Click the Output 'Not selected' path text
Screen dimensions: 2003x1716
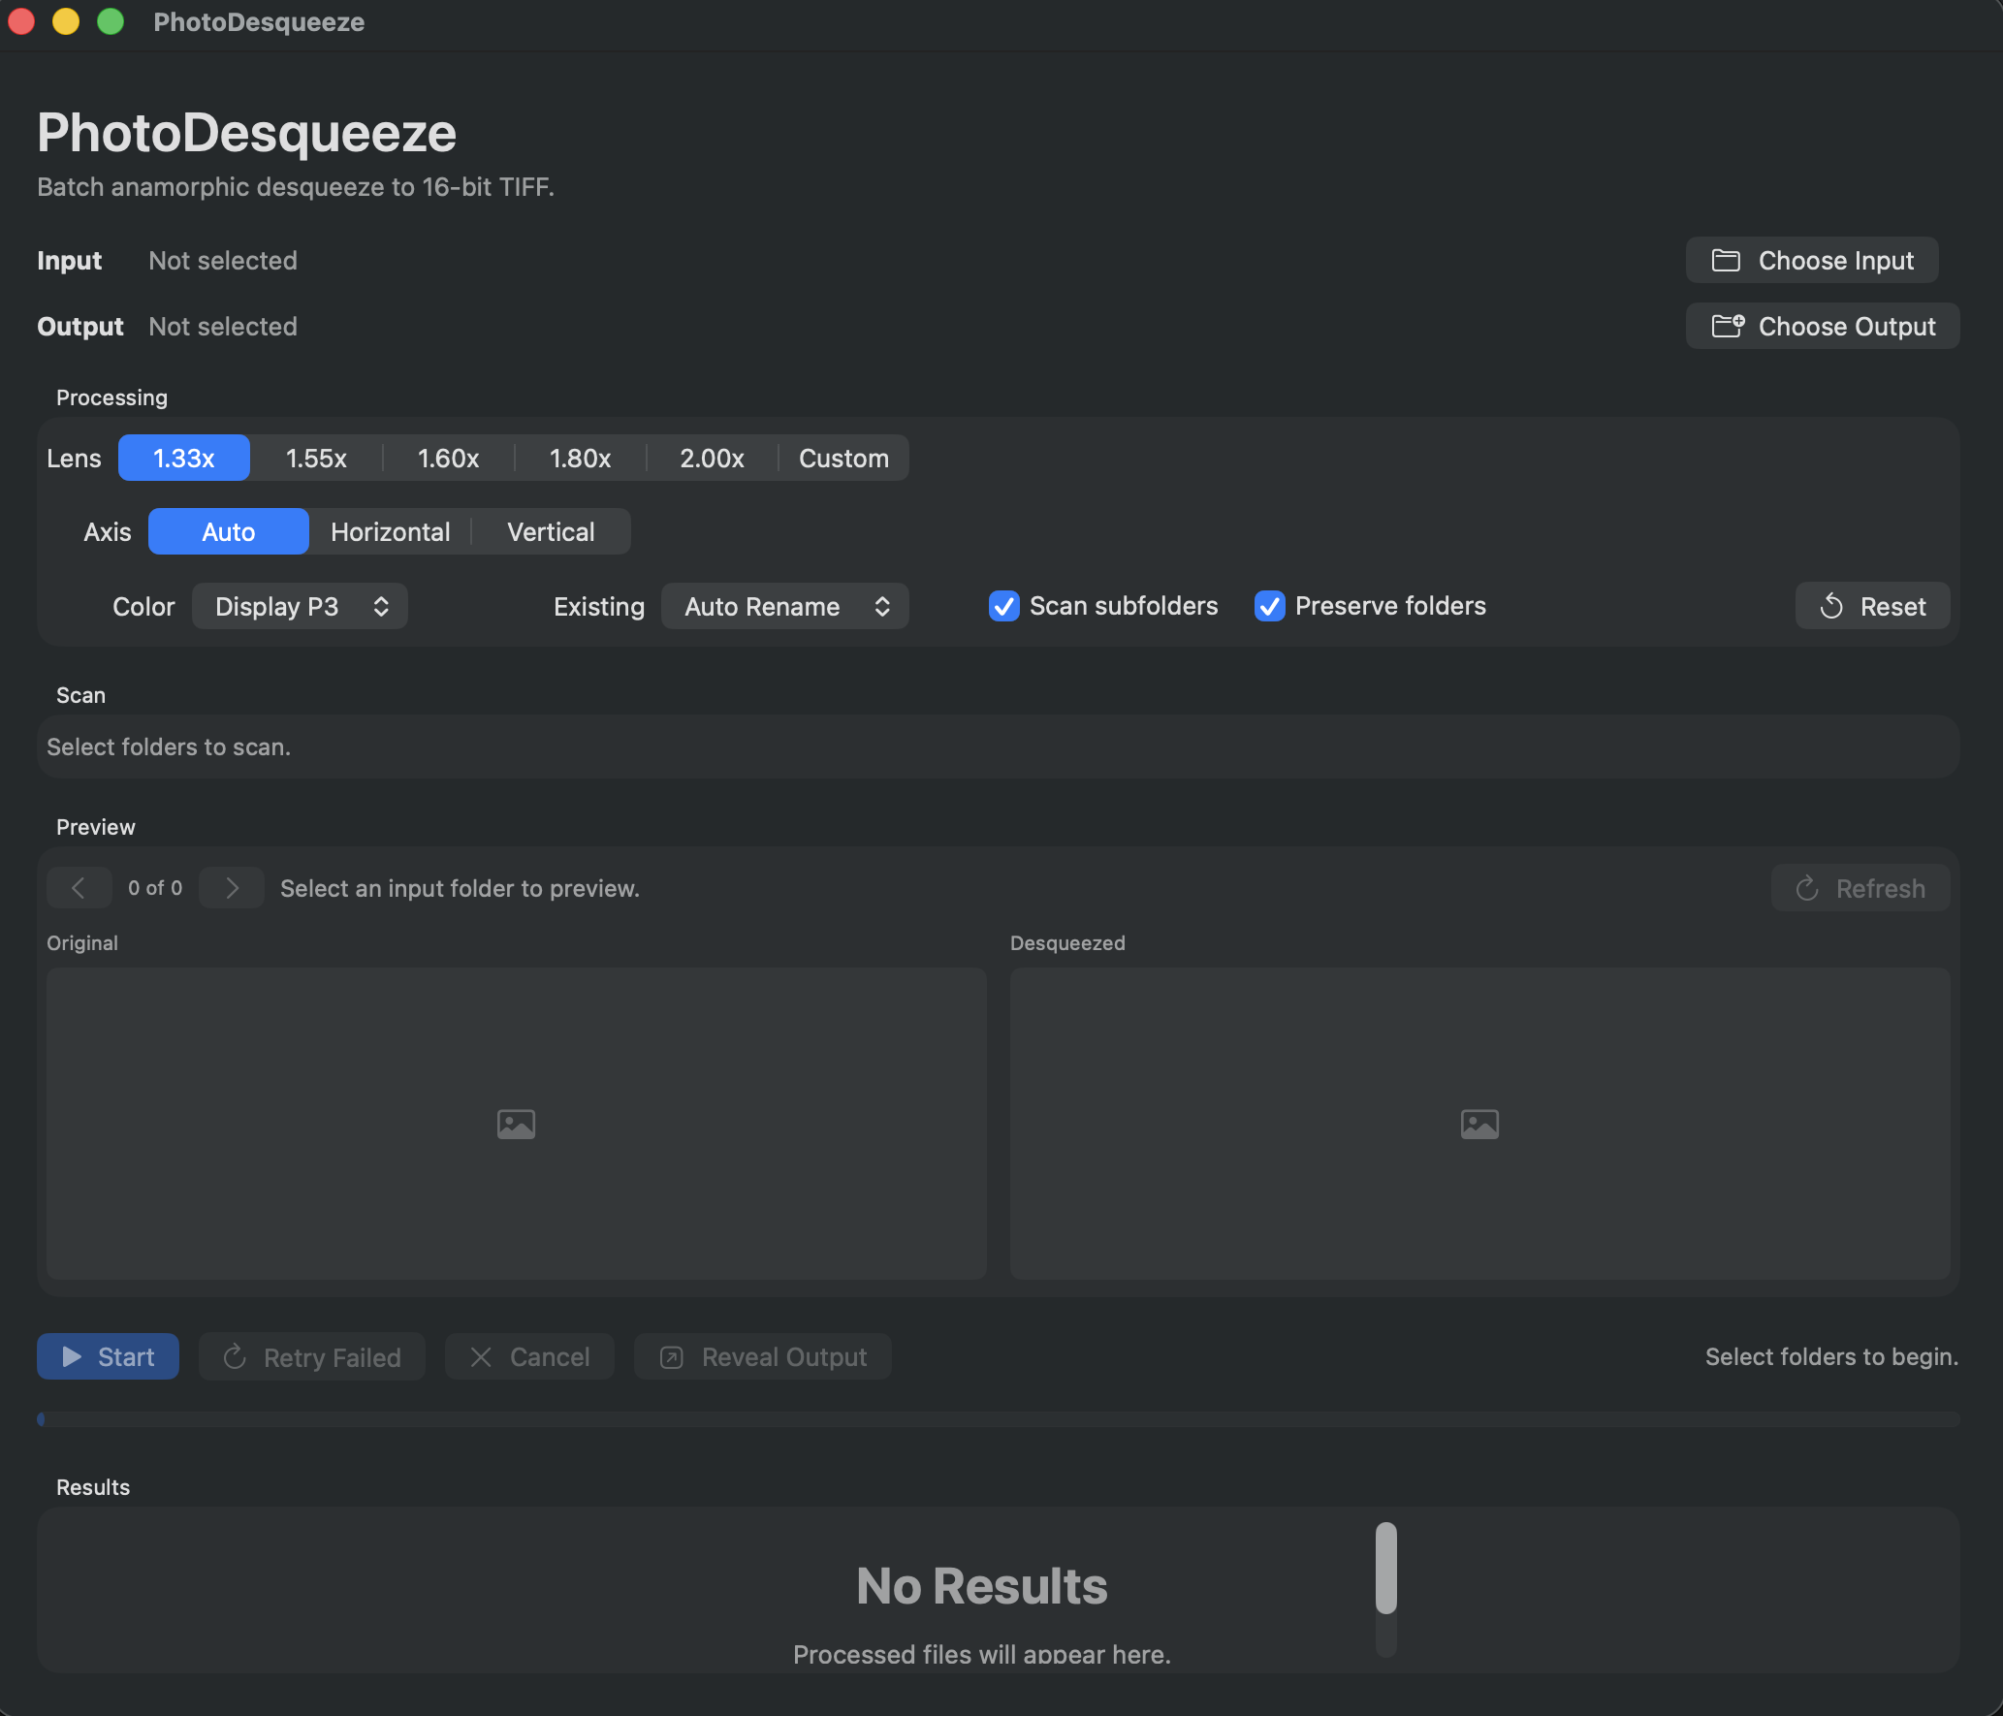(x=223, y=326)
